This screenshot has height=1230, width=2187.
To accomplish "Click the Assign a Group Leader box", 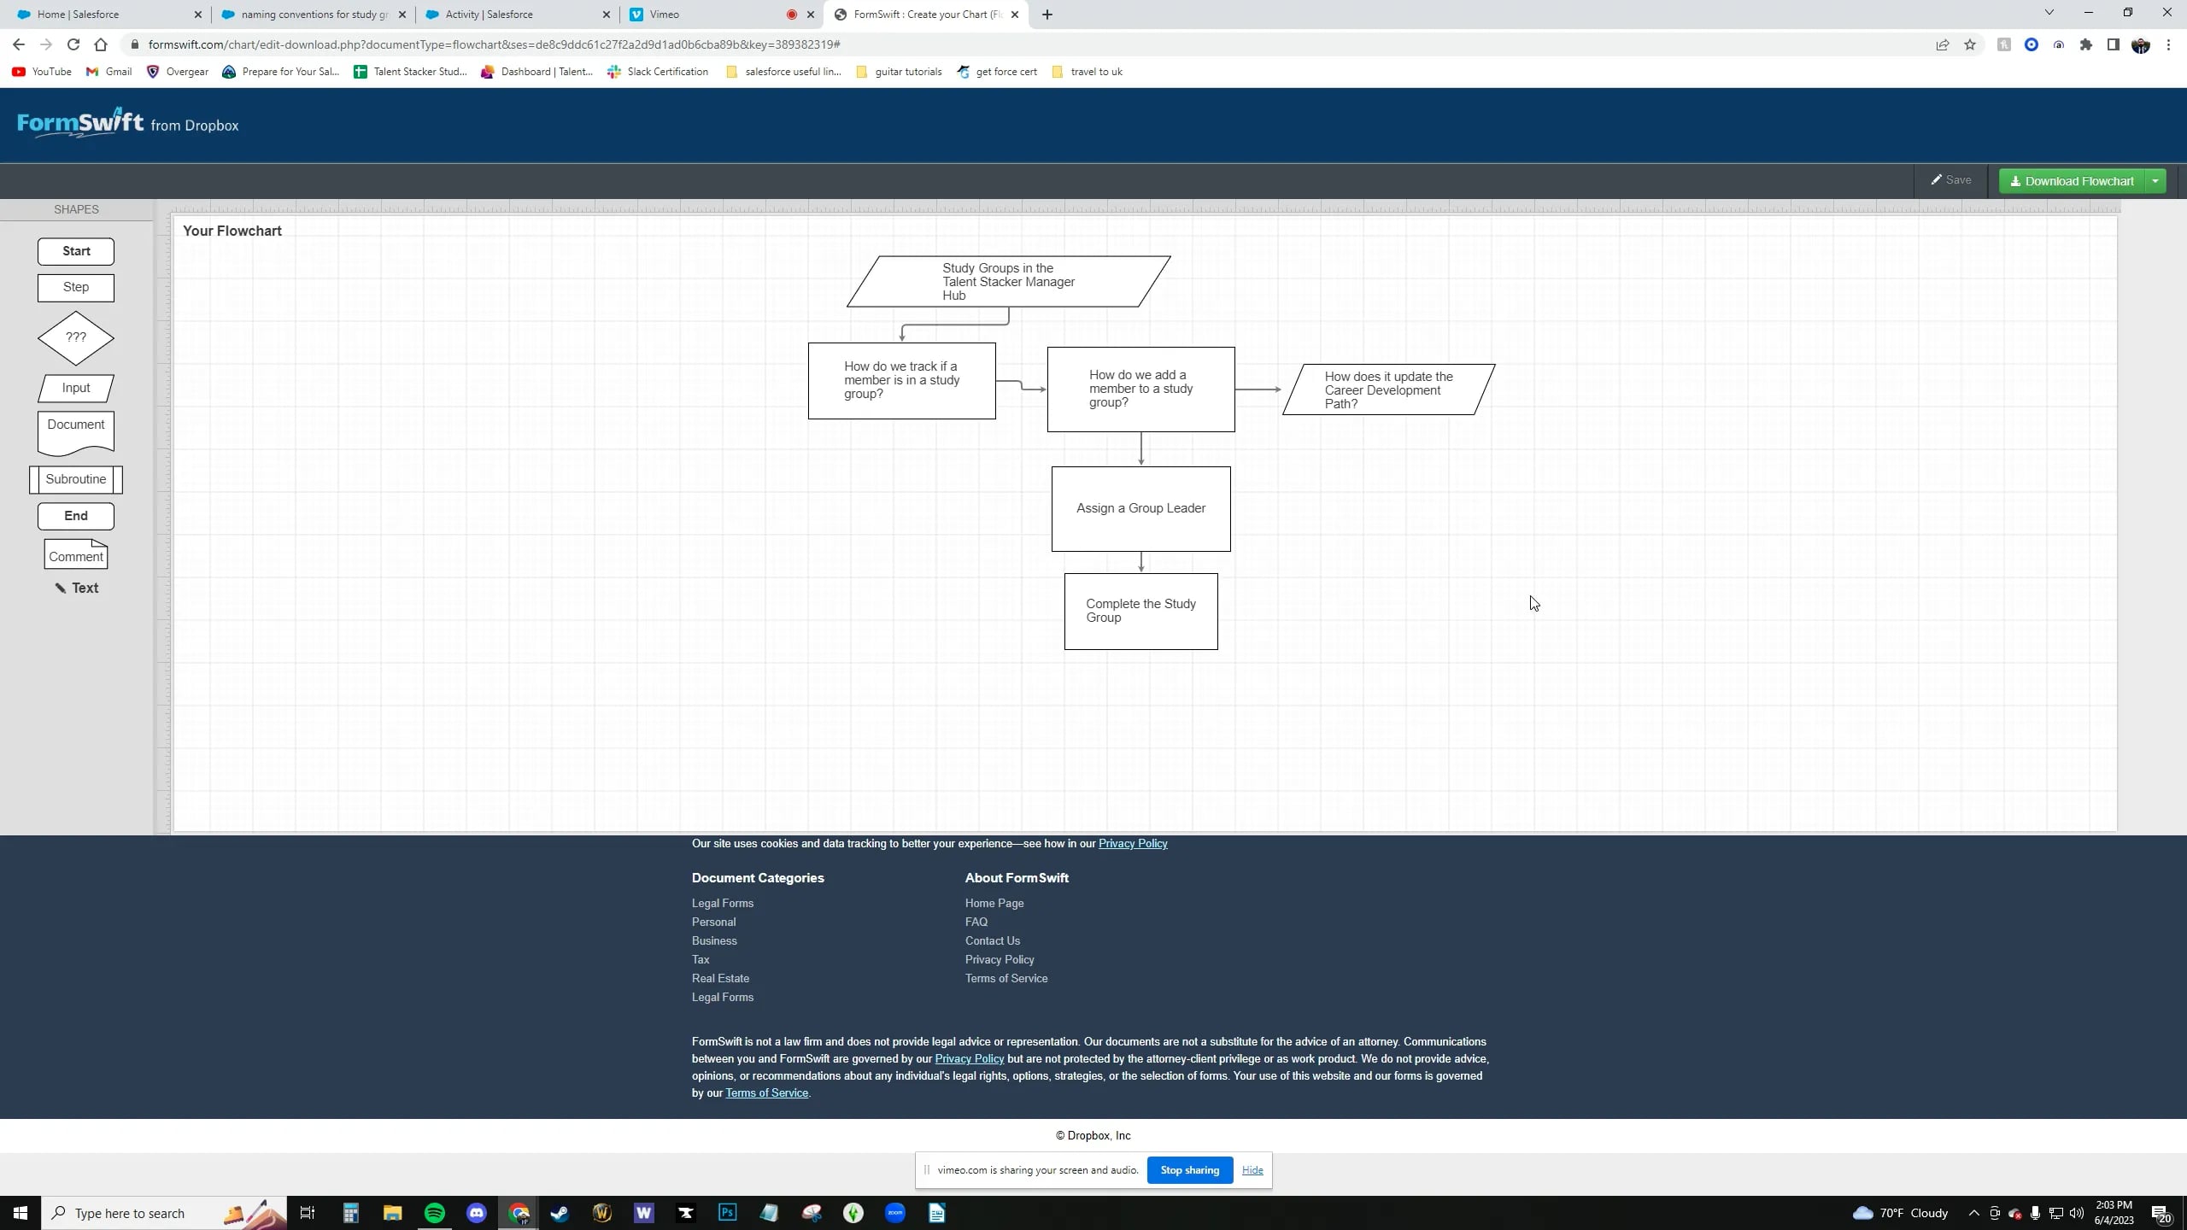I will tap(1140, 508).
